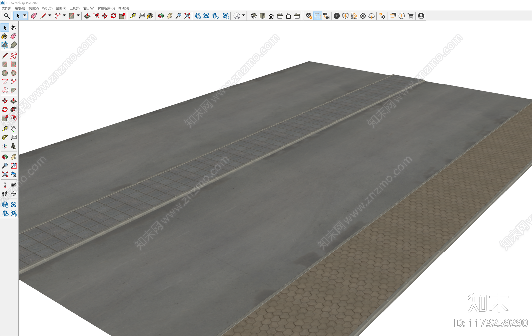Screen dimensions: 532x336
Task: Expand the Arc tool dropdown arrow
Action: coord(64,15)
